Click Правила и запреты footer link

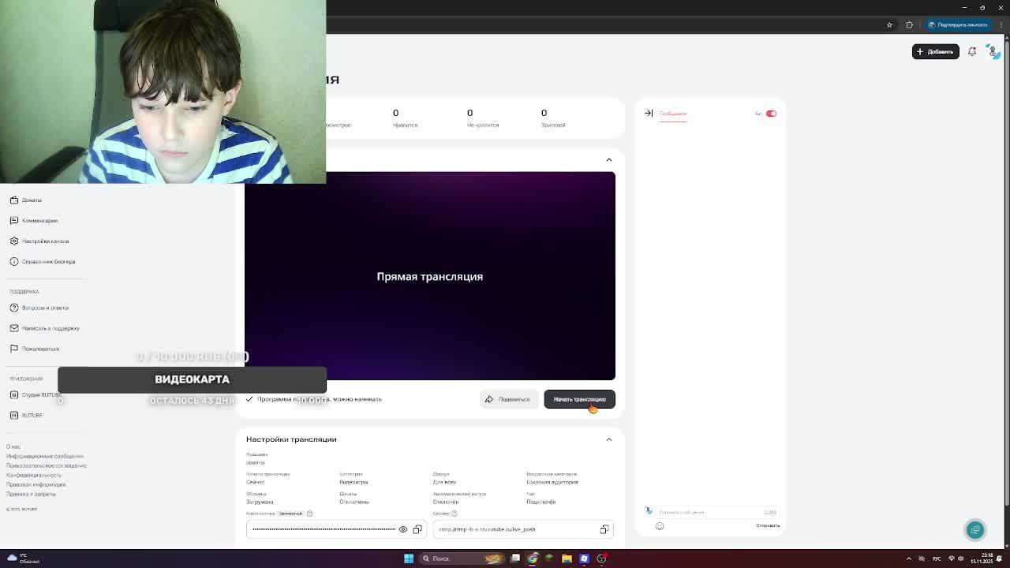[x=31, y=494]
